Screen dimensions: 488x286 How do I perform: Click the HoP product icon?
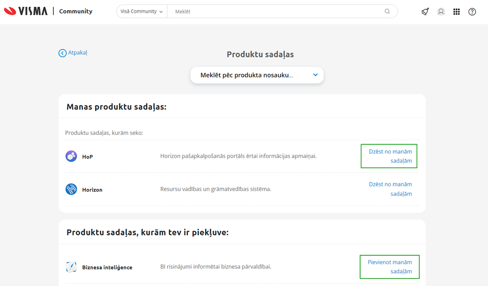click(71, 156)
